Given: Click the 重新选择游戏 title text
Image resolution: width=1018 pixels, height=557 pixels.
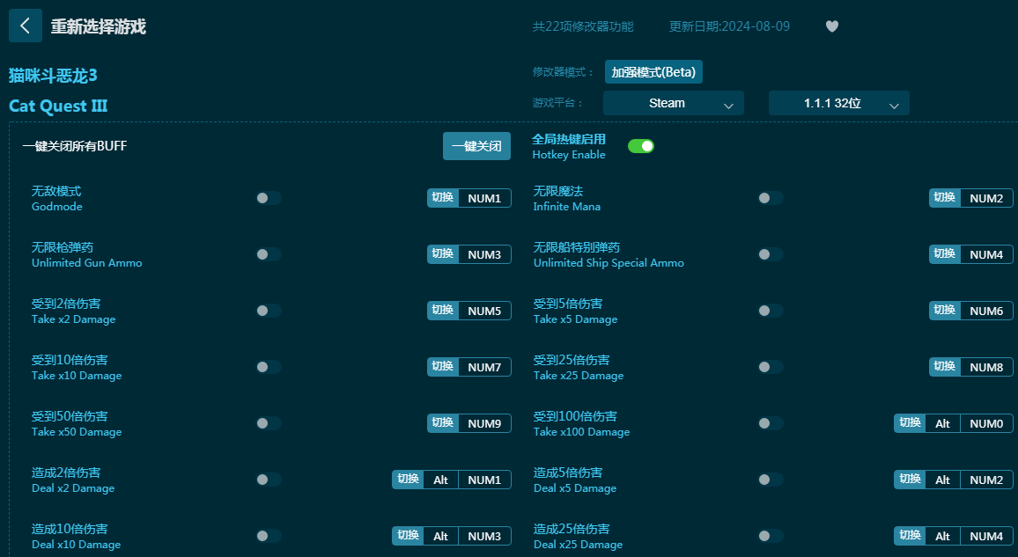Looking at the screenshot, I should click(98, 26).
